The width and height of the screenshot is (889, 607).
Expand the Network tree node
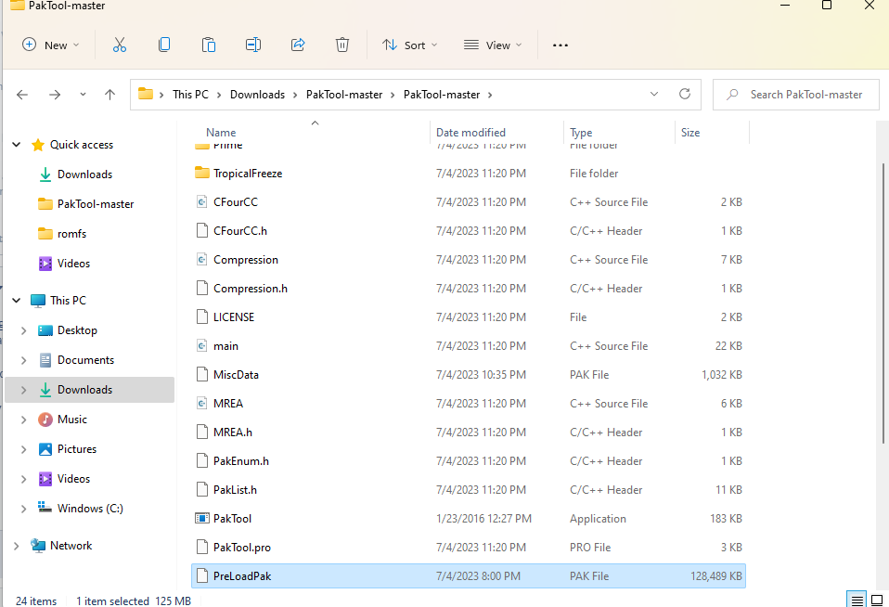click(17, 546)
